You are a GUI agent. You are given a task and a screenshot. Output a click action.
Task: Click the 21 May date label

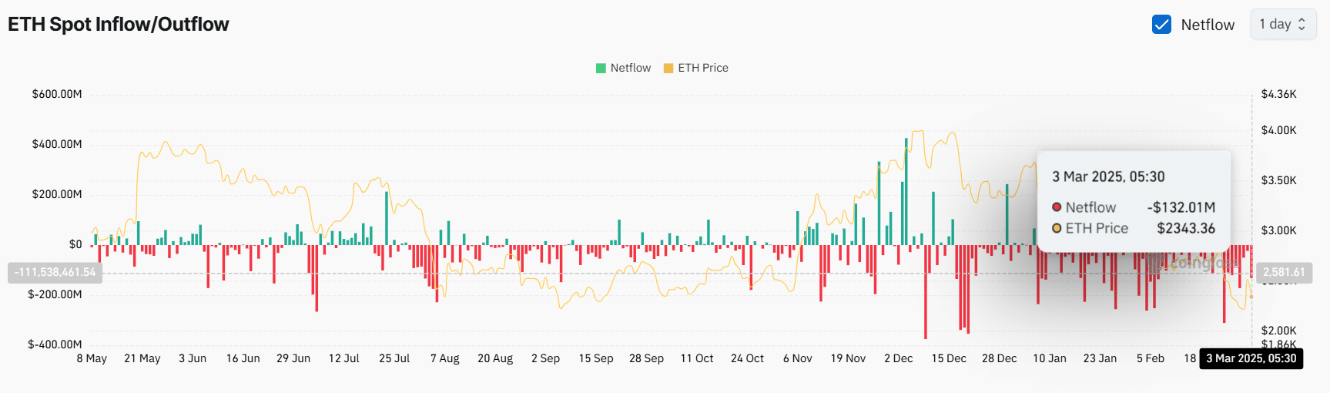[x=142, y=358]
